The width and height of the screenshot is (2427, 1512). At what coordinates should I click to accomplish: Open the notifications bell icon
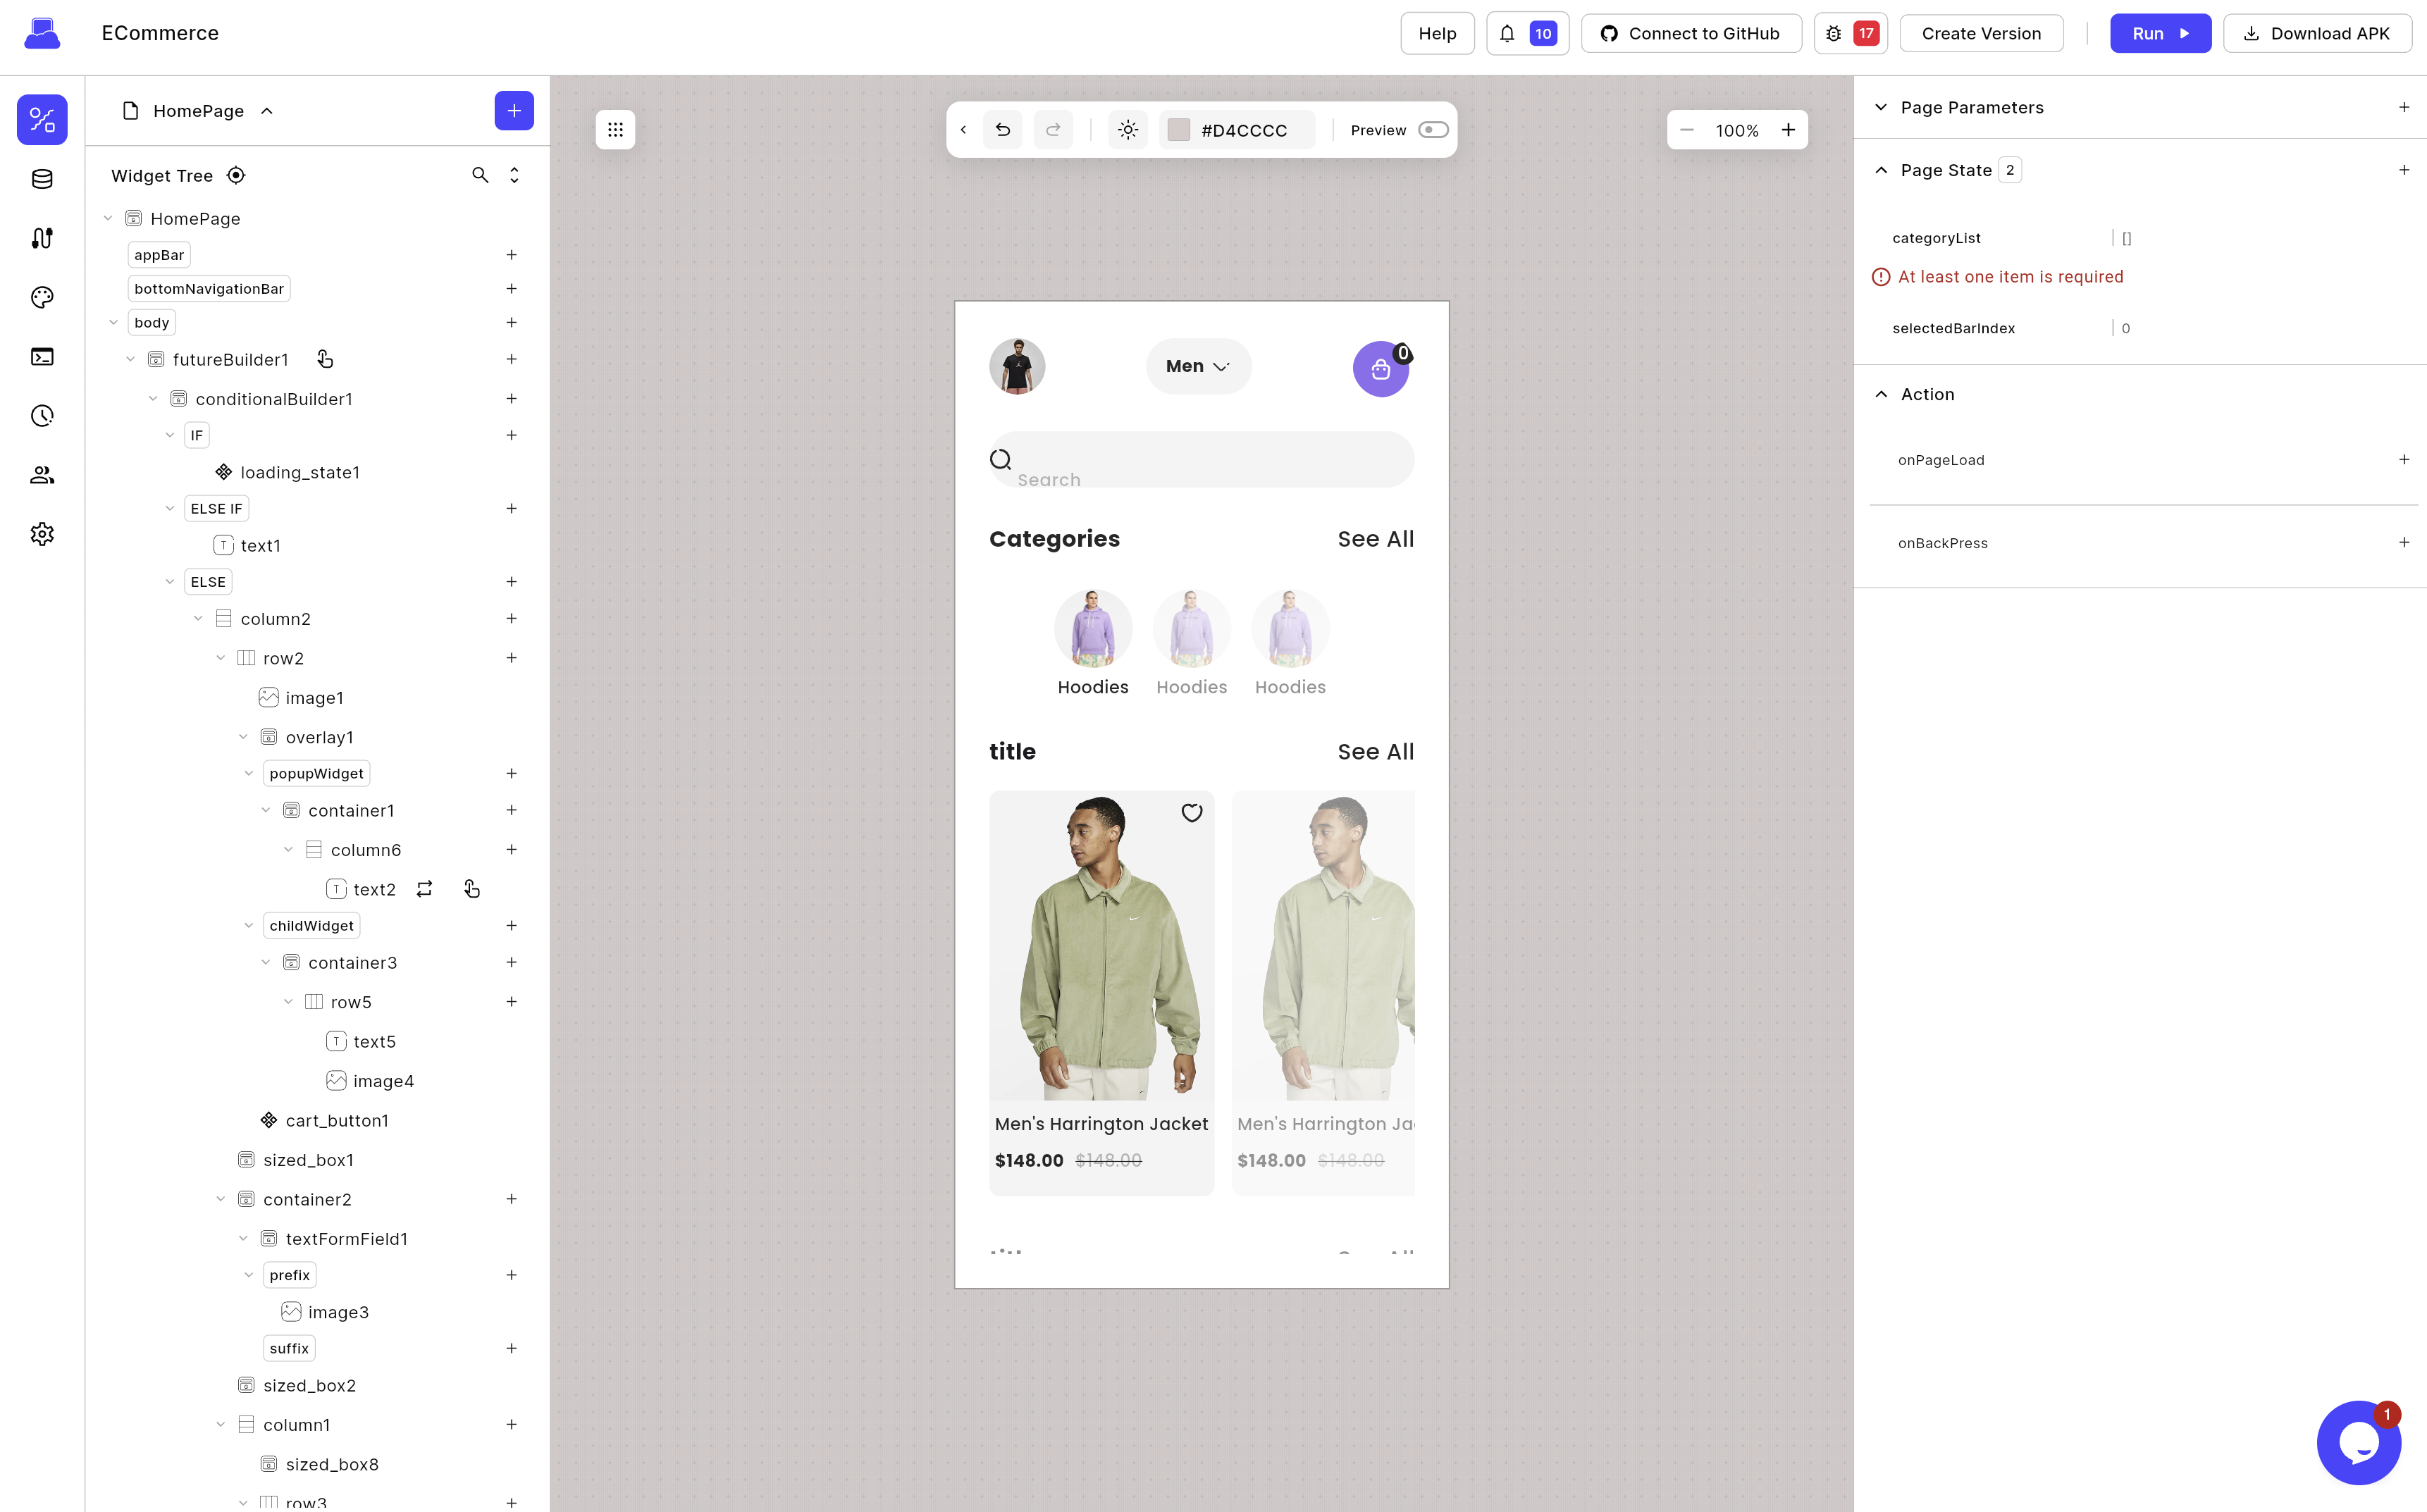pyautogui.click(x=1507, y=33)
